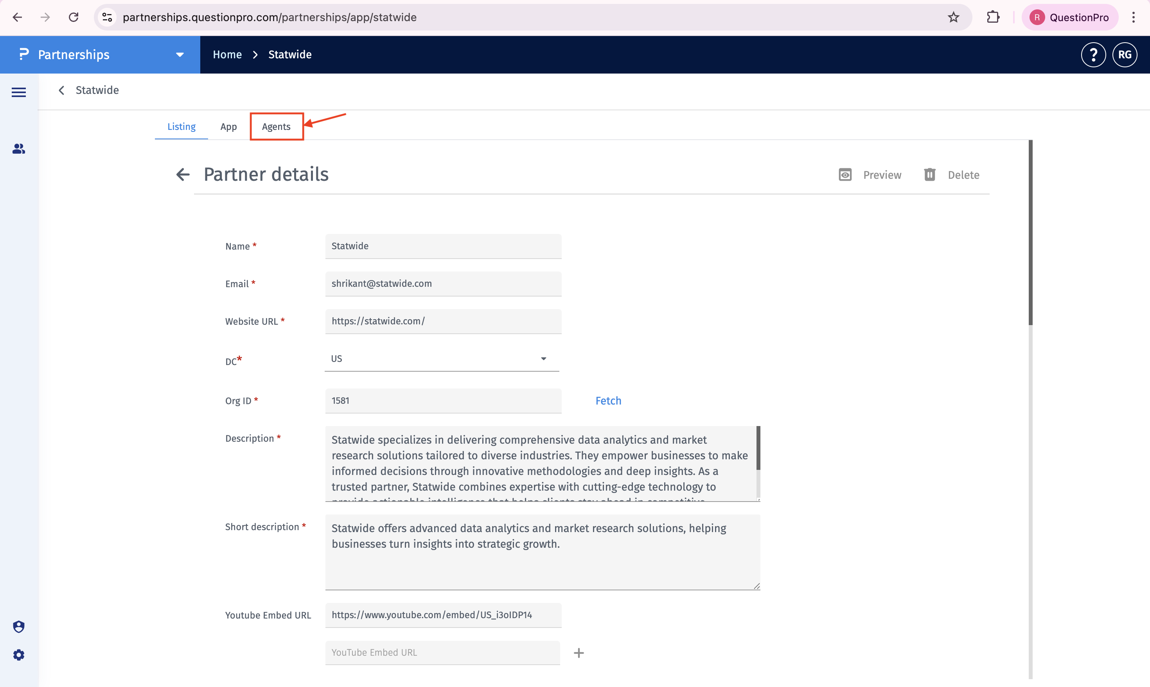Open the partners people icon in sidebar

click(x=18, y=149)
